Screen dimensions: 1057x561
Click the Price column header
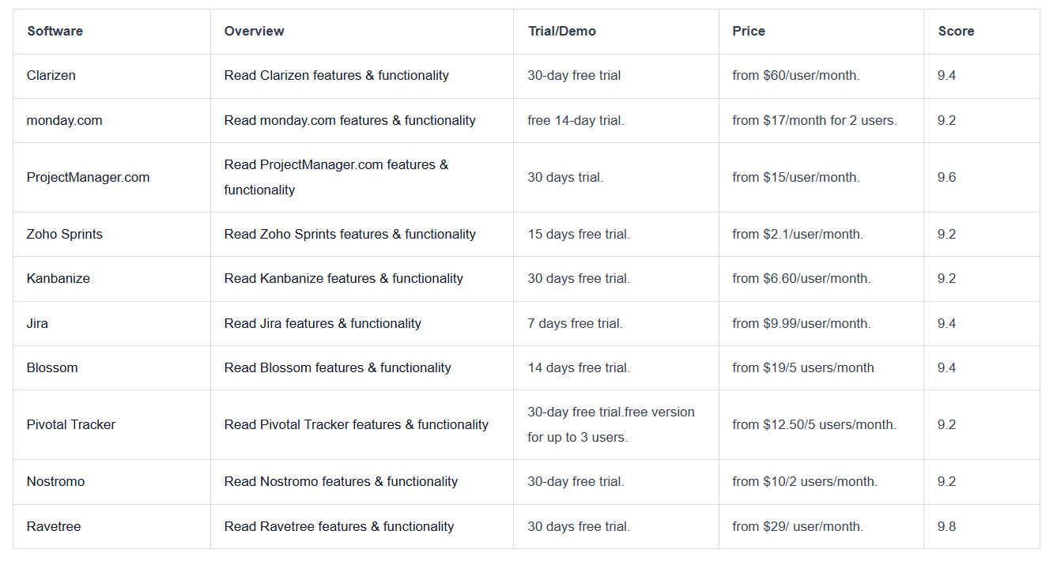[x=749, y=32]
